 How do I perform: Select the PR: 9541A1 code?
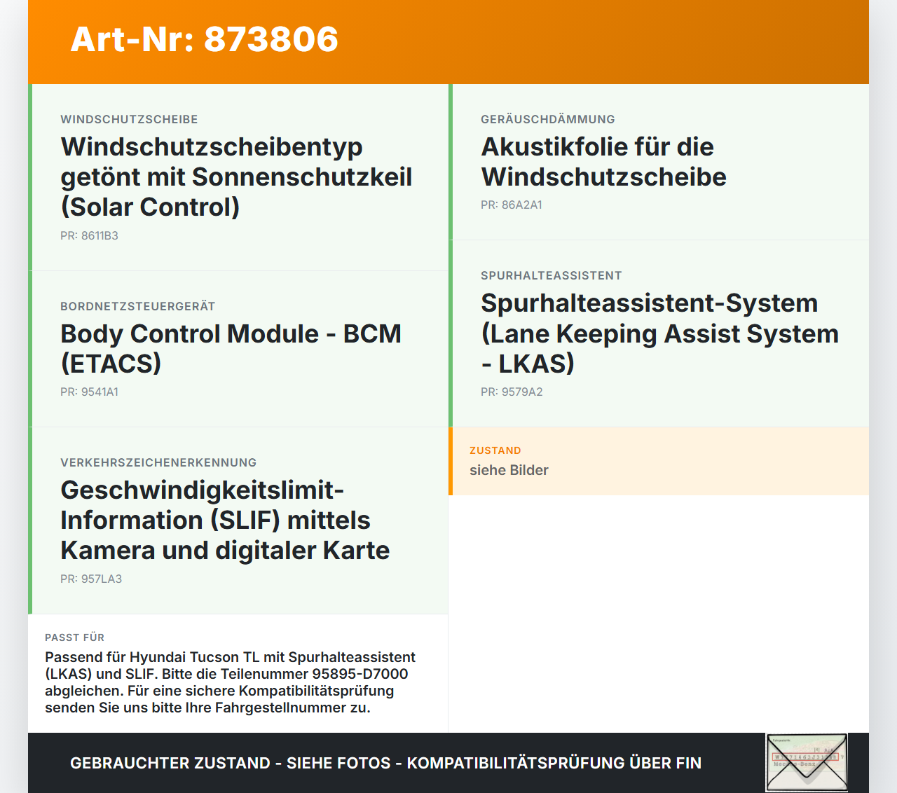click(x=89, y=392)
